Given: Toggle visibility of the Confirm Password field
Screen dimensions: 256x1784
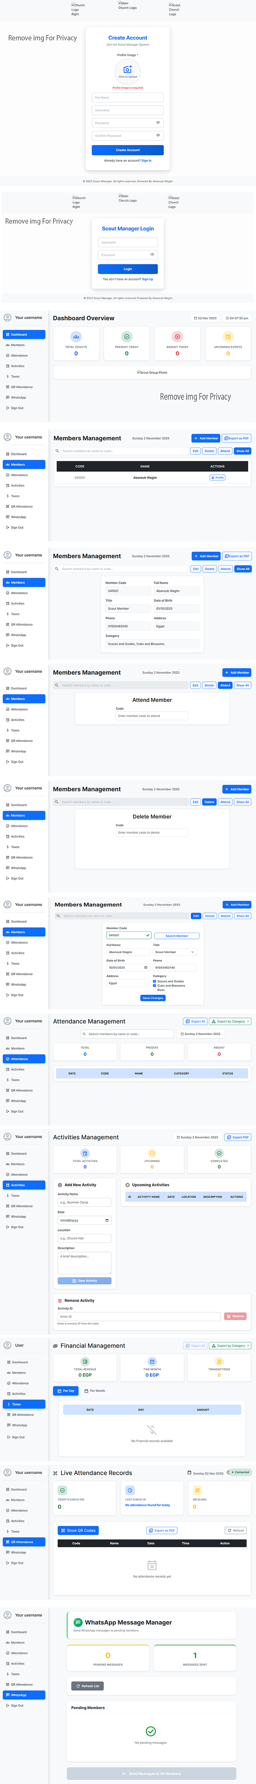Looking at the screenshot, I should 158,135.
